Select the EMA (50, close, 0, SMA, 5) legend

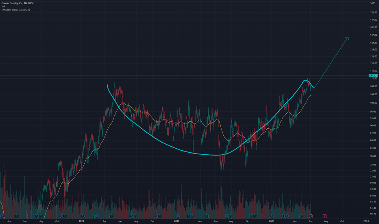[16, 10]
